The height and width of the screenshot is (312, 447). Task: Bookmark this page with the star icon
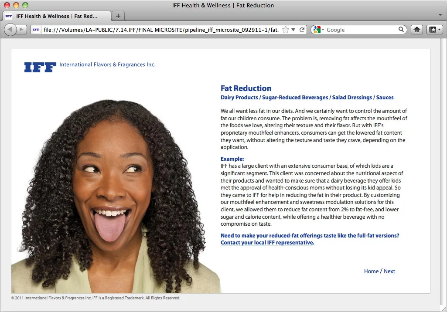pyautogui.click(x=285, y=30)
